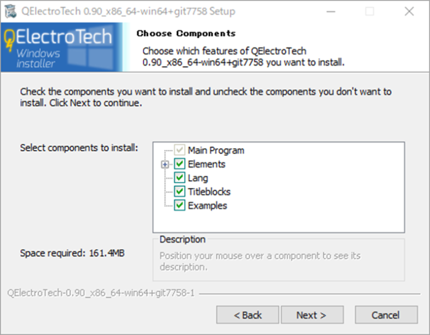Image resolution: width=430 pixels, height=335 pixels.
Task: Uncheck the Elements component checkbox
Action: [180, 164]
